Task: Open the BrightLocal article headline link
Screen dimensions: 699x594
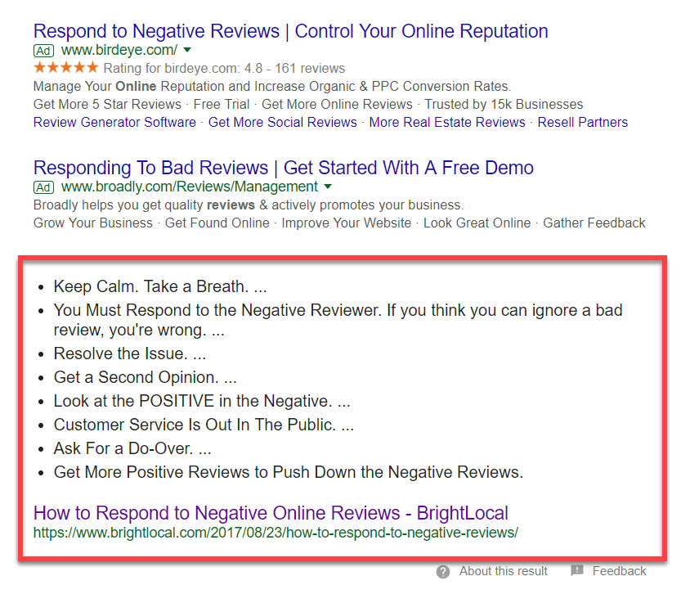Action: pyautogui.click(x=270, y=513)
